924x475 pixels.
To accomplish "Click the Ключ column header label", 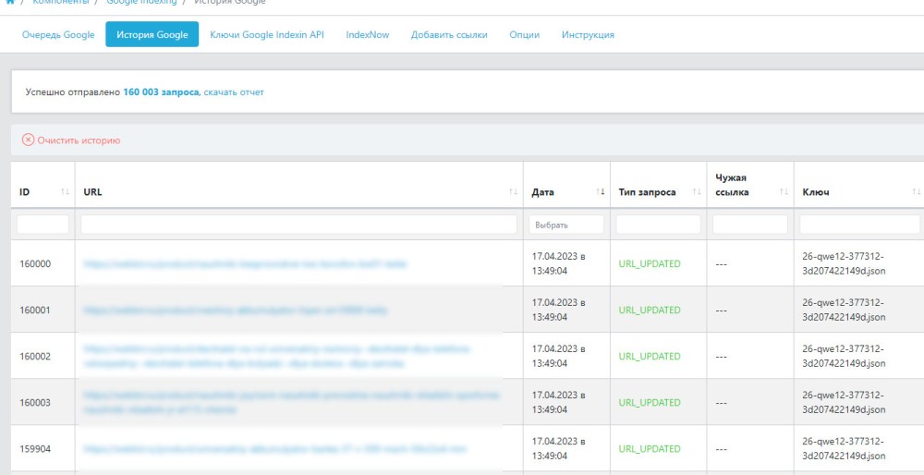I will point(816,192).
